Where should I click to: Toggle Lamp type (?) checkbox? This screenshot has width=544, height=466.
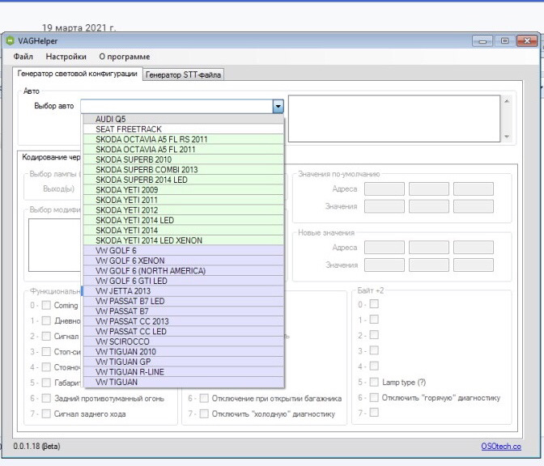(374, 382)
